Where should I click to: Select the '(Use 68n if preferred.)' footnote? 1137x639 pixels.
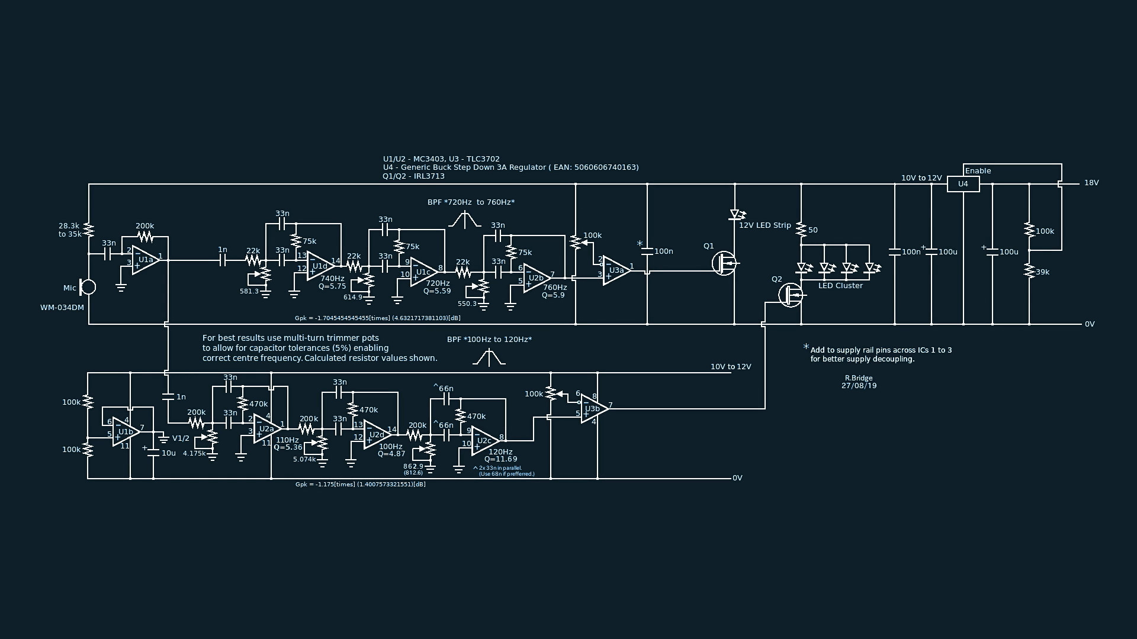[507, 474]
